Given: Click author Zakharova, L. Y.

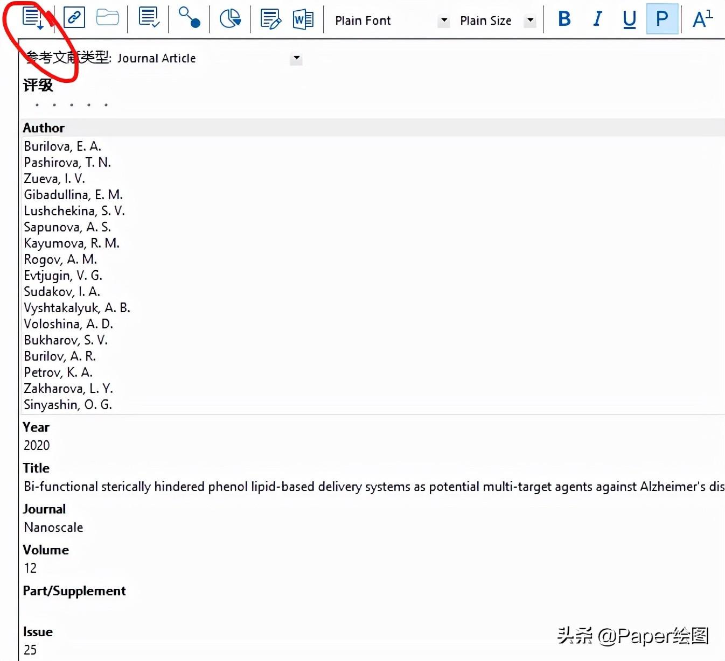Looking at the screenshot, I should click(68, 389).
